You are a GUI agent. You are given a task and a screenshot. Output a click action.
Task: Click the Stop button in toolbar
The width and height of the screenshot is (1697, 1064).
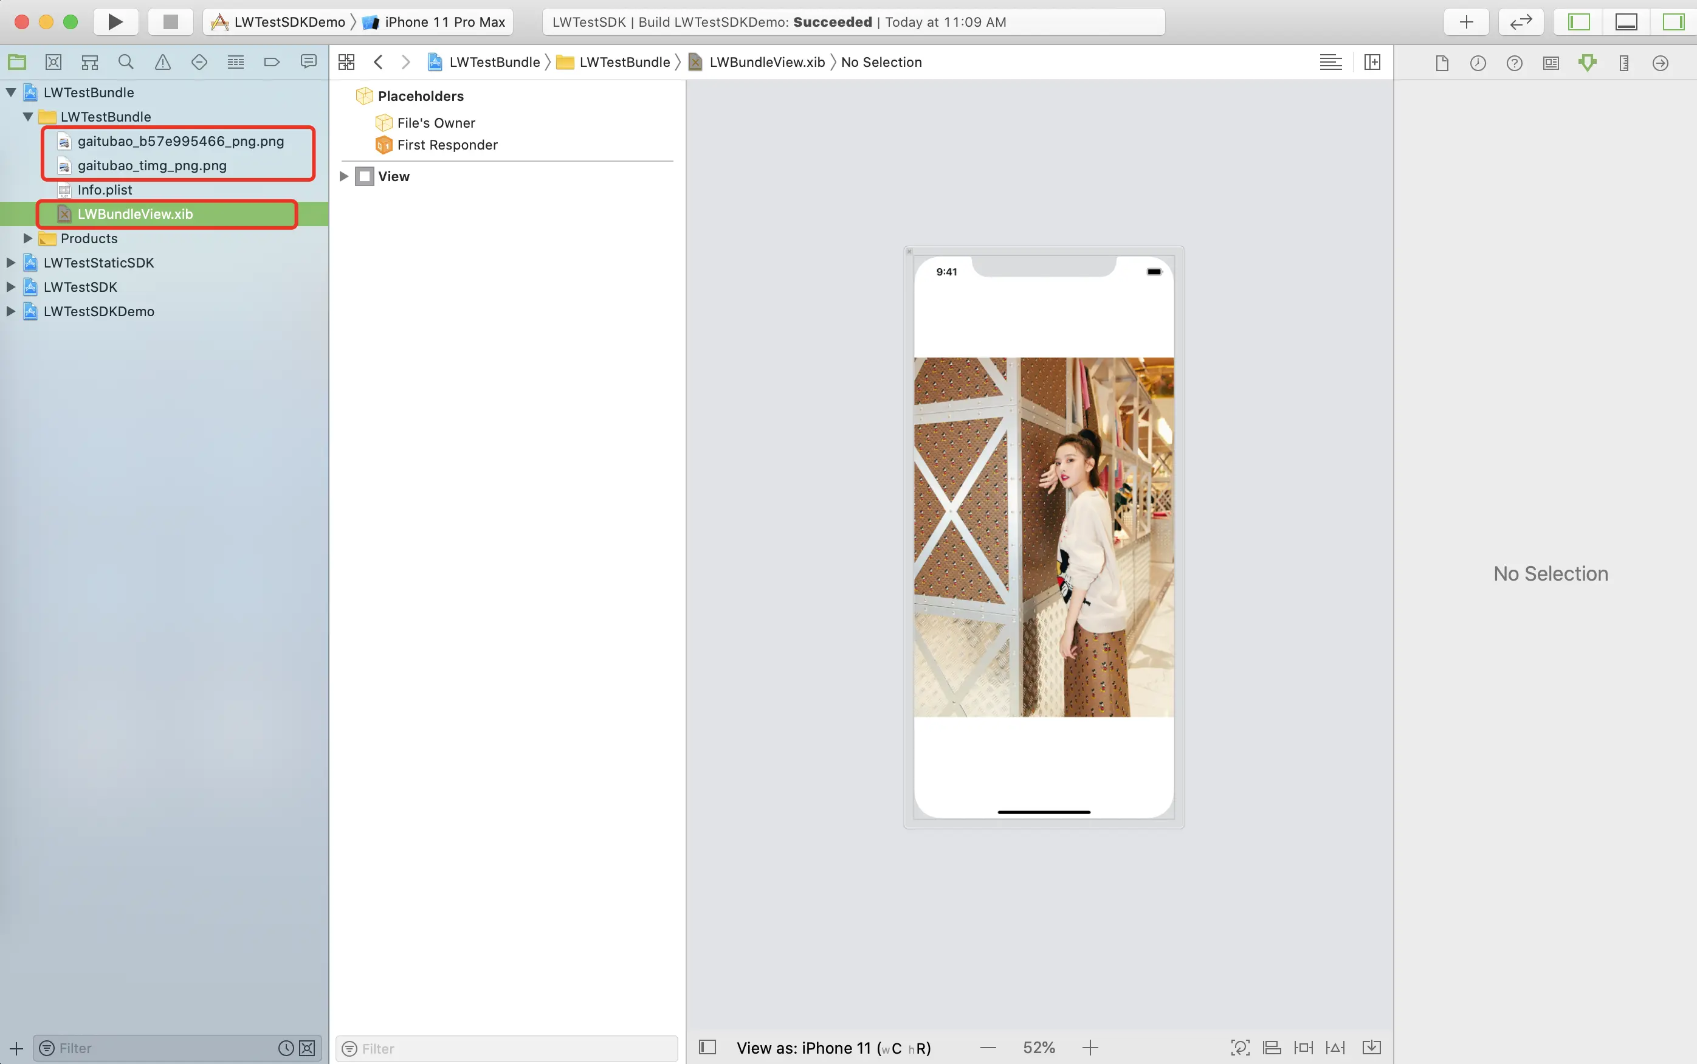(x=170, y=22)
